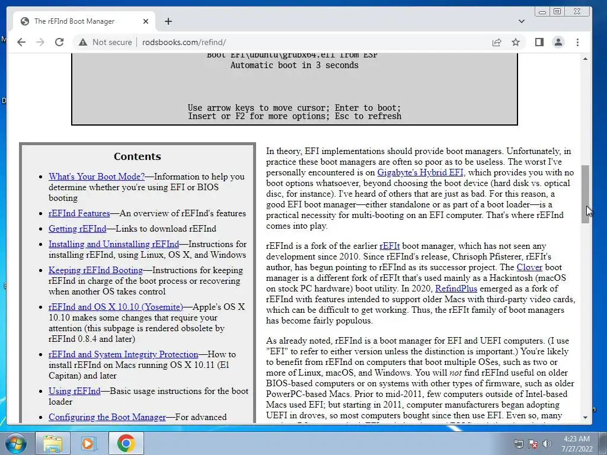Open Windows Explorer from the taskbar
This screenshot has width=607, height=455.
[x=53, y=443]
